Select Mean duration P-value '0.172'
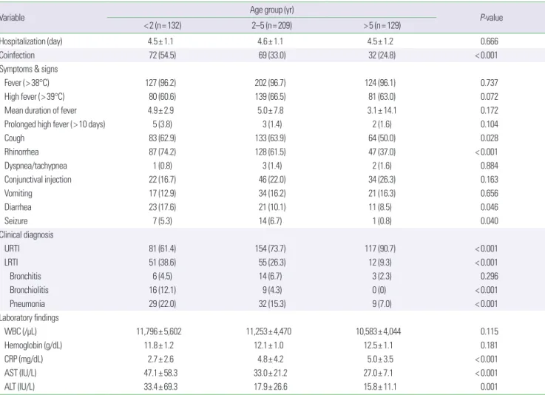 coord(490,110)
